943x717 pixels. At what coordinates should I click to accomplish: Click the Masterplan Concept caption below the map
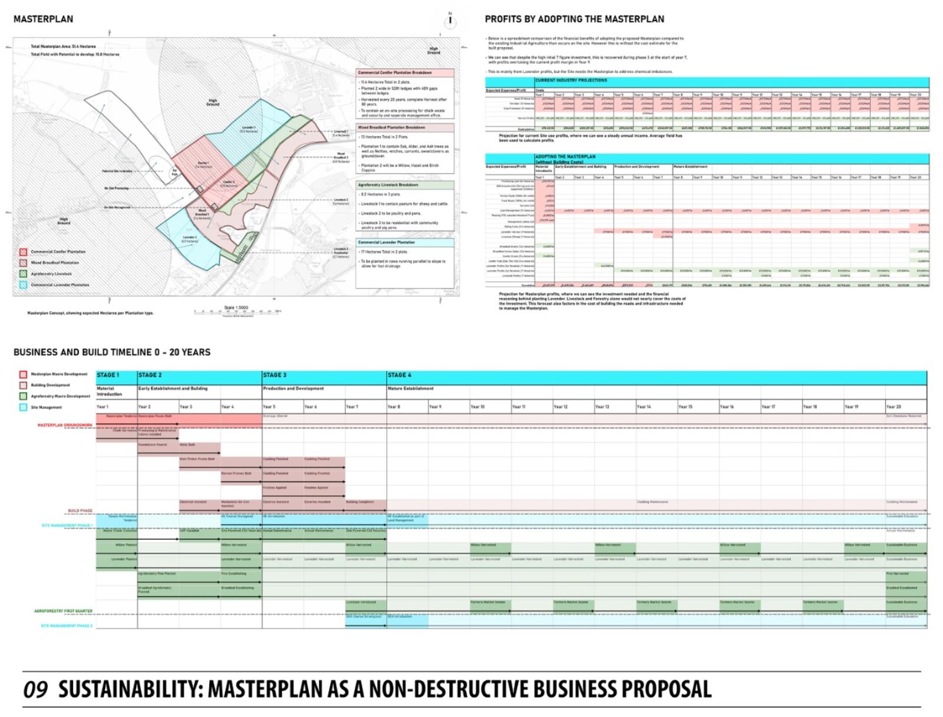[90, 313]
